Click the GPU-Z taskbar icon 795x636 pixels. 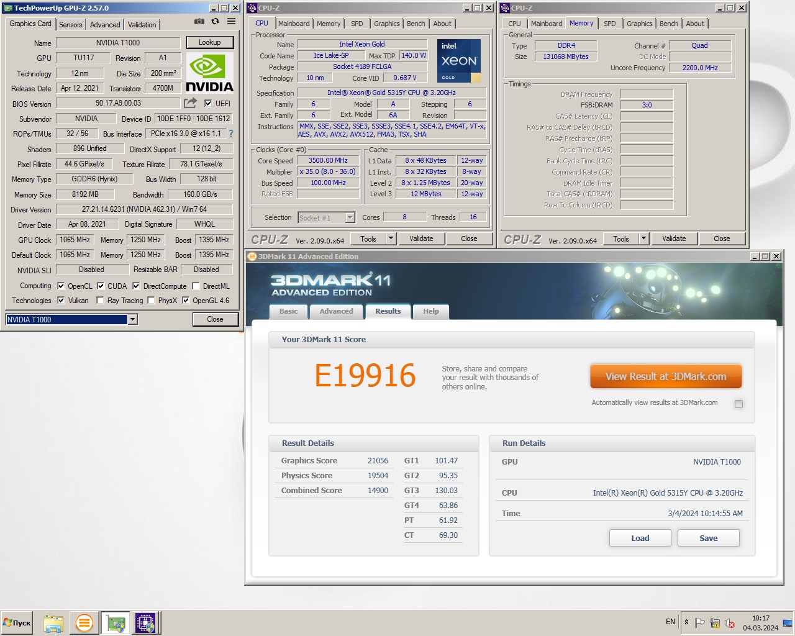(116, 623)
